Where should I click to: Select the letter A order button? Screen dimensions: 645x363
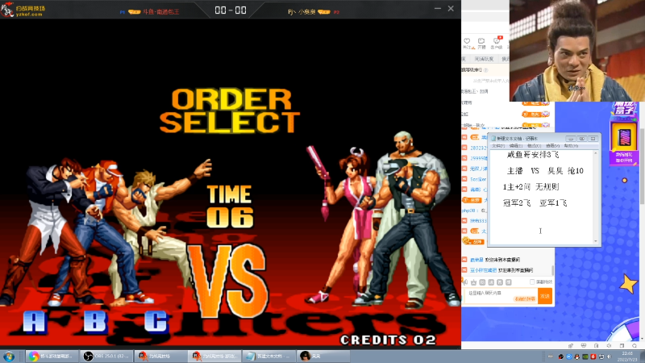[x=34, y=321]
